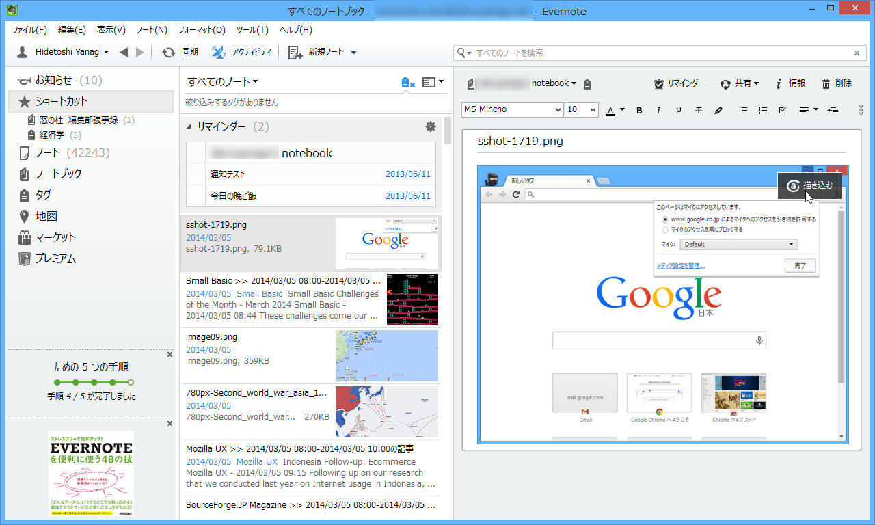Click the 描き込む annotate button on image
This screenshot has width=875, height=525.
(x=810, y=185)
